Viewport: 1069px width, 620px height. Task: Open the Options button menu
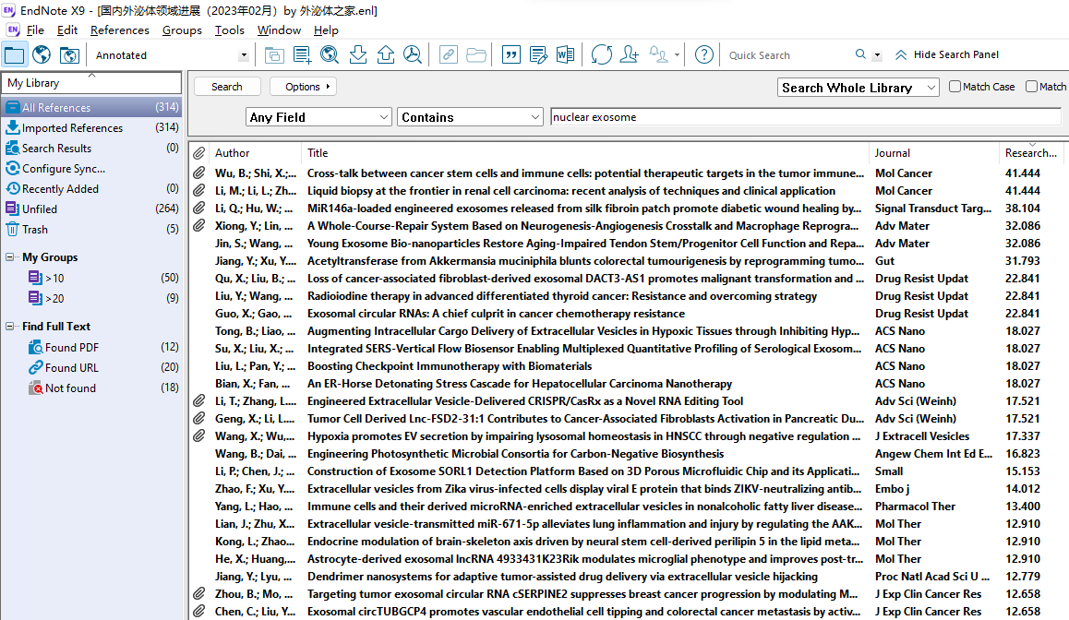tap(304, 87)
